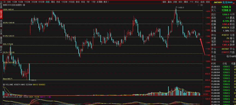
Task: Click the 返回 back button
Action: click(208, 2)
